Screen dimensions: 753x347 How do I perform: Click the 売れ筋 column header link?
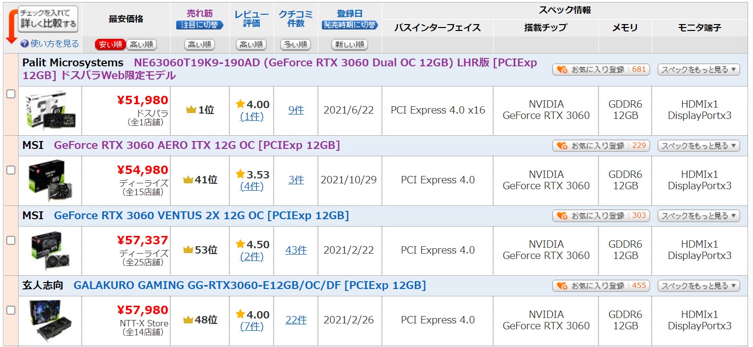tap(200, 14)
